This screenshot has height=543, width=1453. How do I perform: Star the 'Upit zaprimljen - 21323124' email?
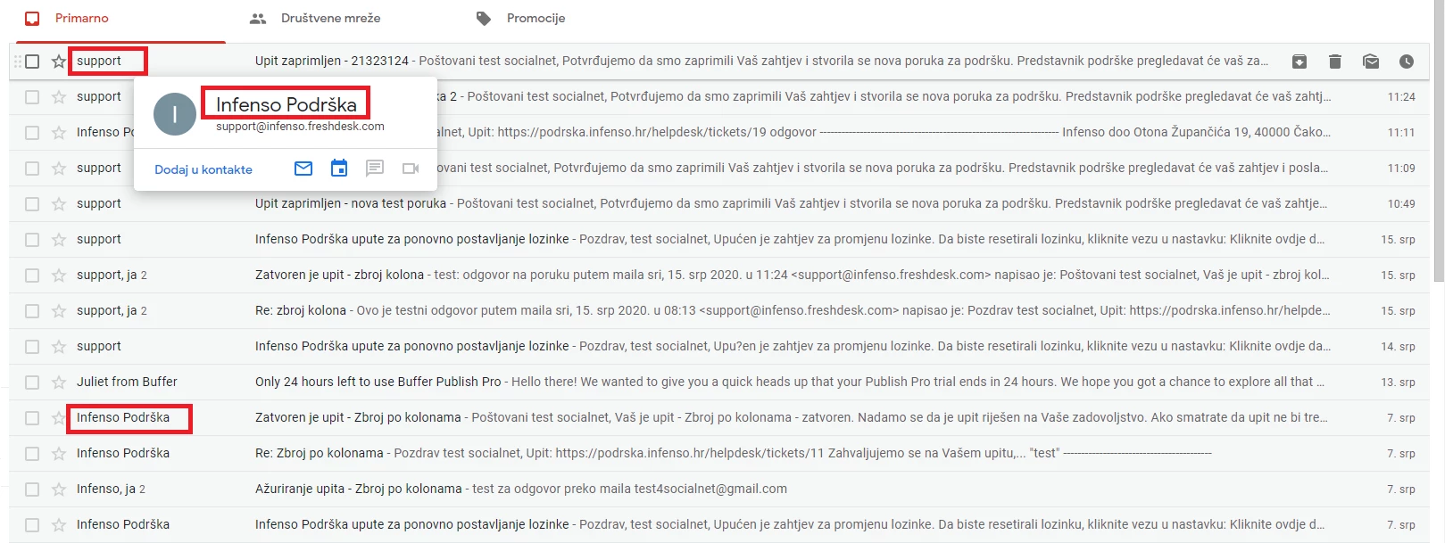[59, 62]
